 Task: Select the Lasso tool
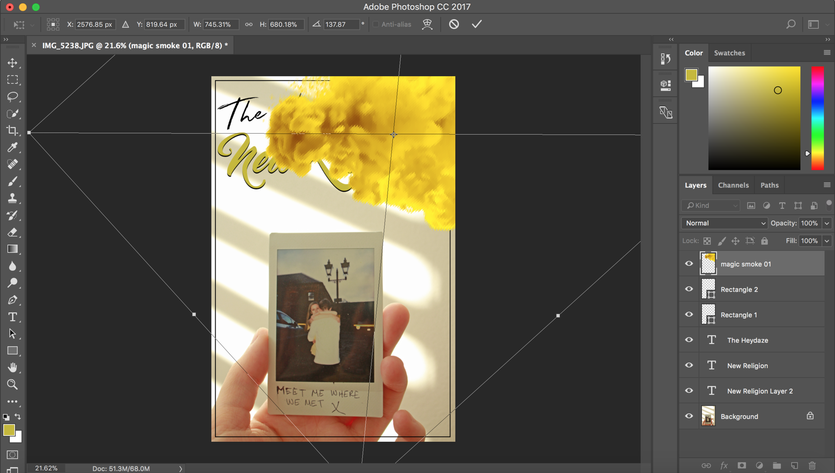(x=13, y=96)
